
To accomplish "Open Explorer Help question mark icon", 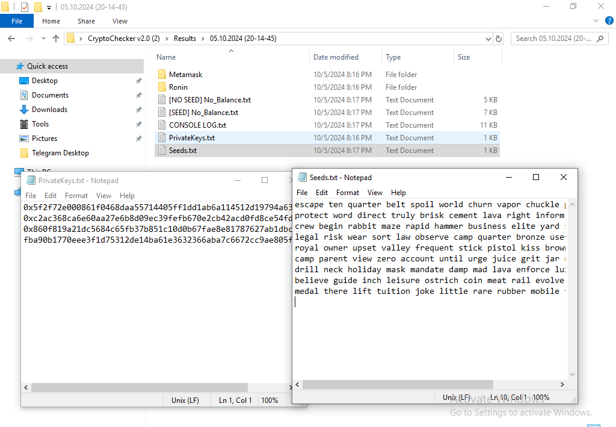I will [608, 21].
